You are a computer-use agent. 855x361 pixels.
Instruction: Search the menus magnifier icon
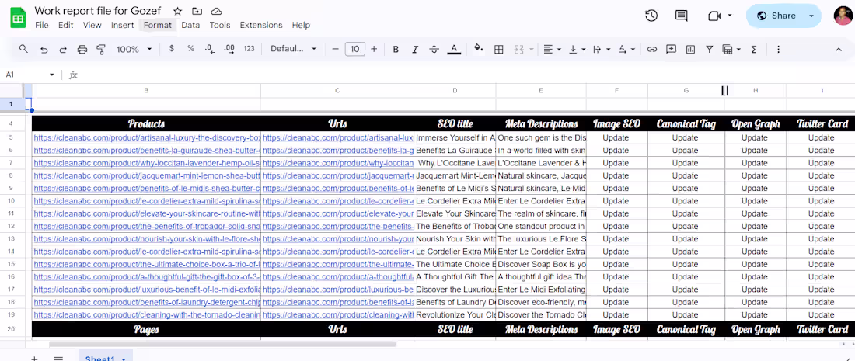coord(23,49)
